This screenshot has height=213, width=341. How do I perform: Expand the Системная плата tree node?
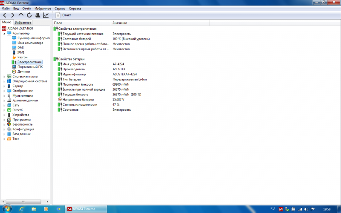click(4, 77)
